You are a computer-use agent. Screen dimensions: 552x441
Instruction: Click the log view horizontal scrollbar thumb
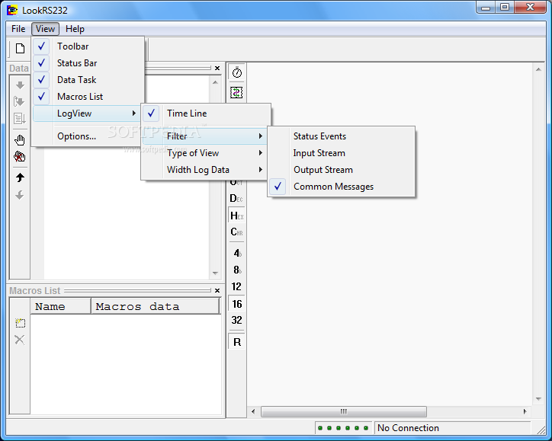click(344, 411)
